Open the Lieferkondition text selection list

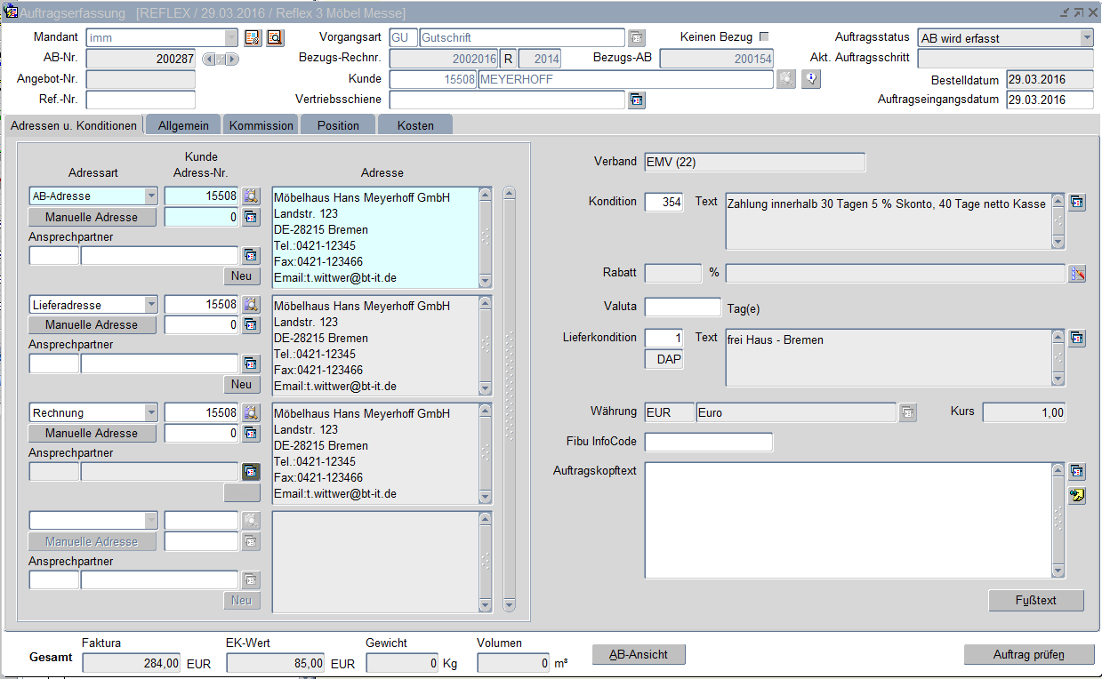(x=1077, y=339)
